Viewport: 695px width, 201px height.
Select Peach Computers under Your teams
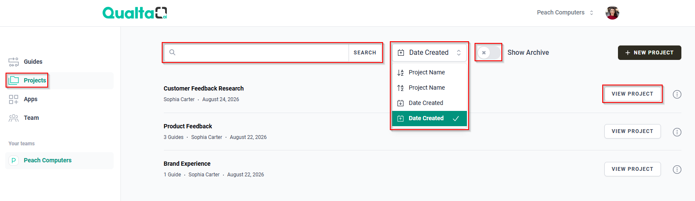(x=60, y=161)
